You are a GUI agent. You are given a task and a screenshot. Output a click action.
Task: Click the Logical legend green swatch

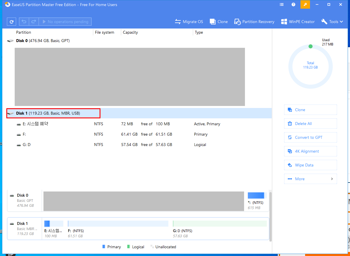(128, 247)
